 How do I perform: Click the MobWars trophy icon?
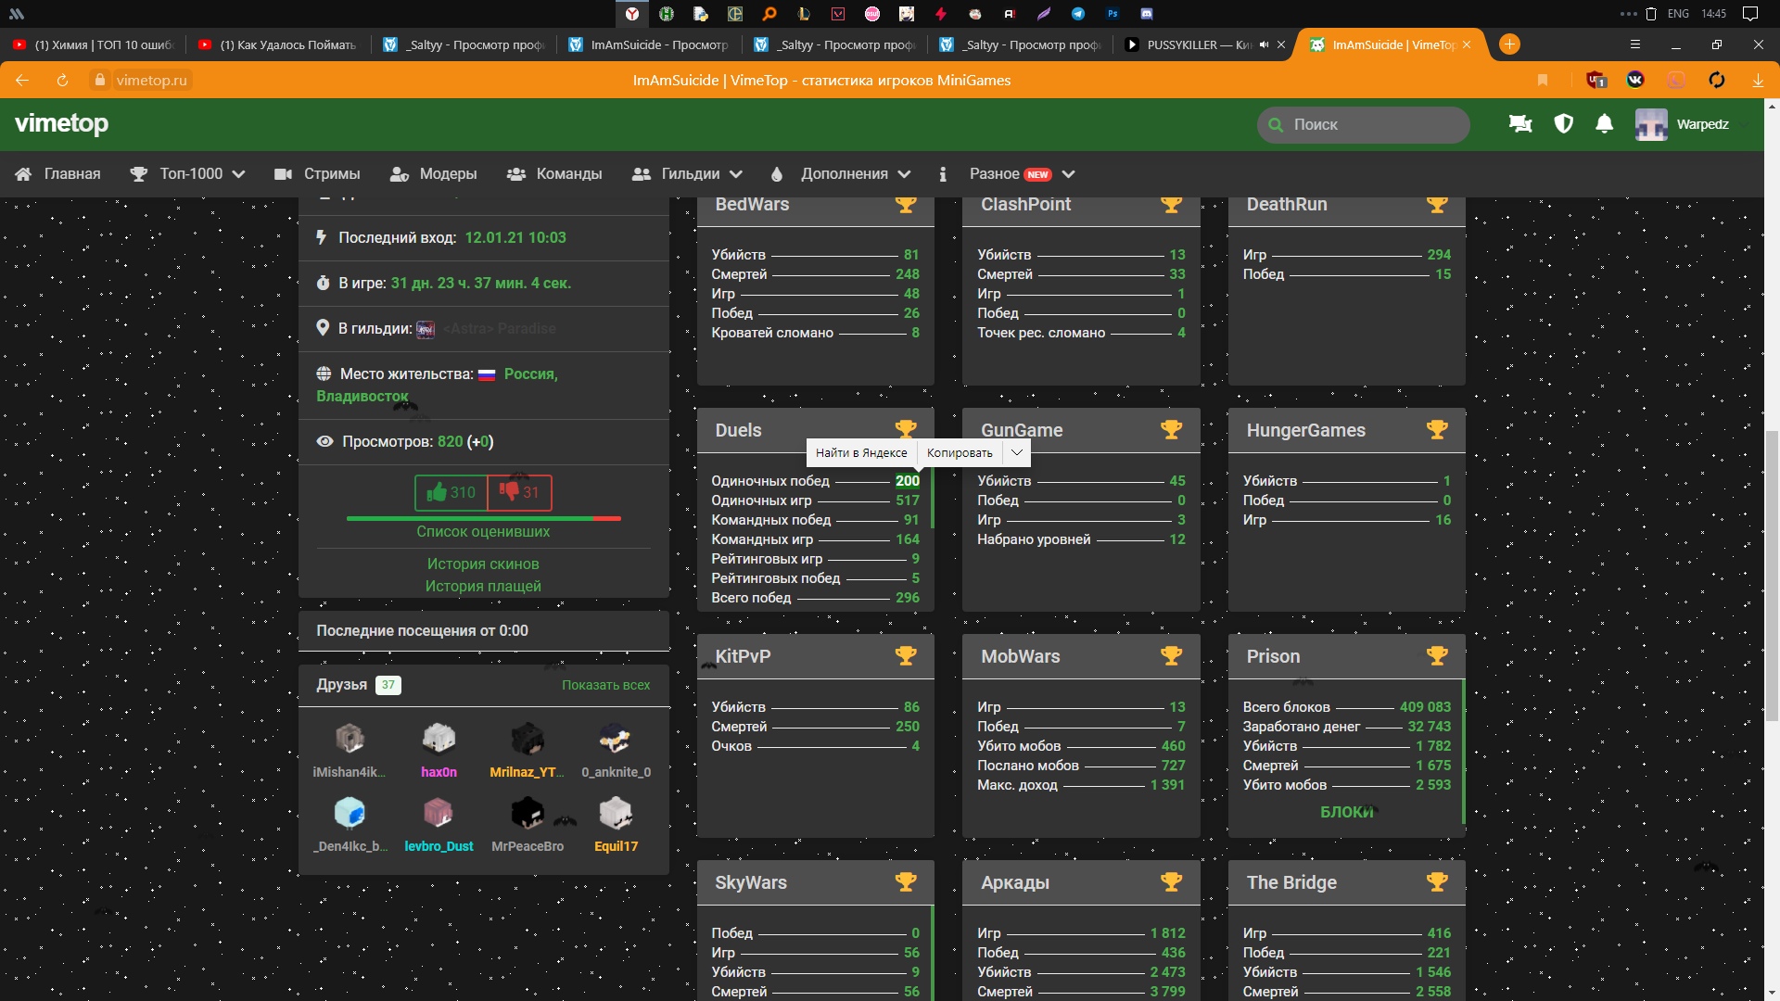click(x=1171, y=655)
